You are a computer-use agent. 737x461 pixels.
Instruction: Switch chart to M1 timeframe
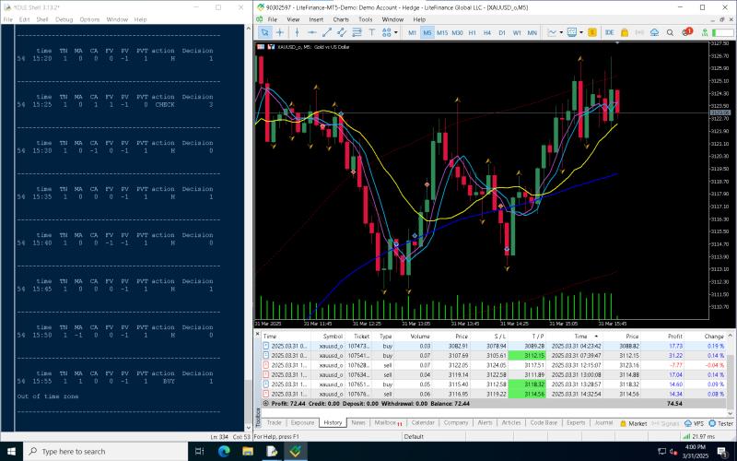click(412, 32)
